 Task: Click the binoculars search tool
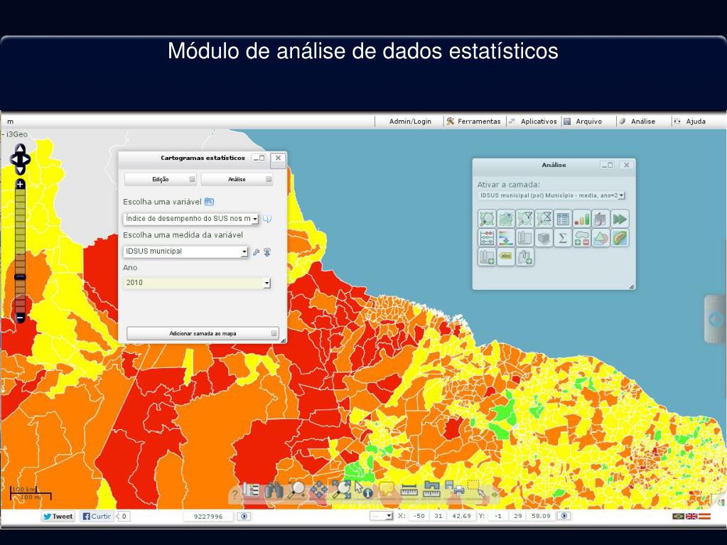click(x=274, y=490)
